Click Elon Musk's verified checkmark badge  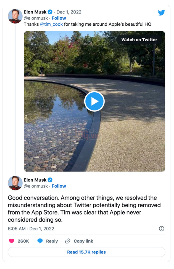coord(50,12)
